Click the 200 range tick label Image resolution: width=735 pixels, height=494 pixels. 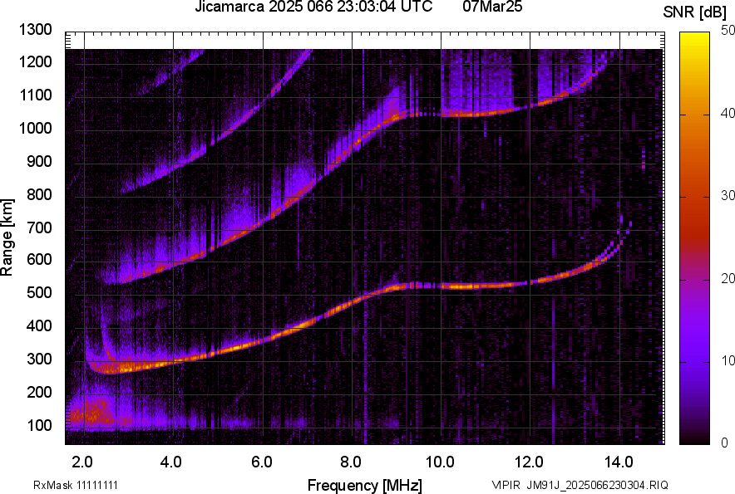click(39, 392)
